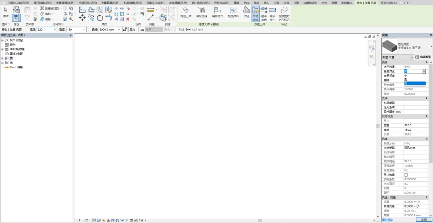The image size is (433, 223).
Task: Click the 继承高程 inherit elevation icon
Action: click(264, 14)
